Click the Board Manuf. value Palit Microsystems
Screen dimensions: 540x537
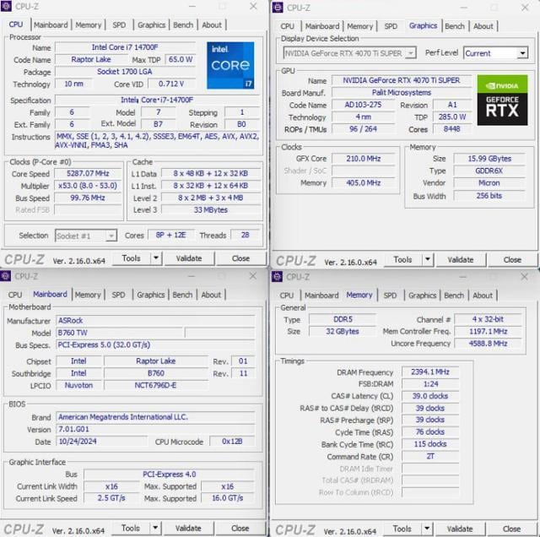[x=402, y=92]
